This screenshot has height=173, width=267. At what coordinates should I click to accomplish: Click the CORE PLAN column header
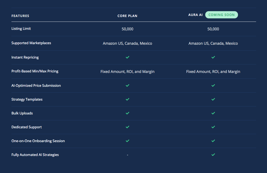pos(127,16)
